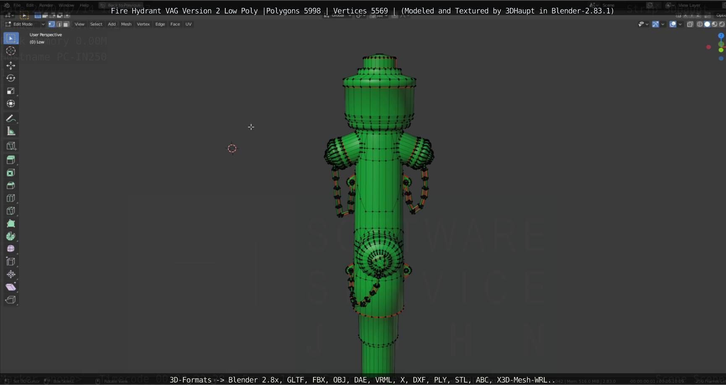
Task: Select the 3D Cursor tool
Action: tap(11, 51)
